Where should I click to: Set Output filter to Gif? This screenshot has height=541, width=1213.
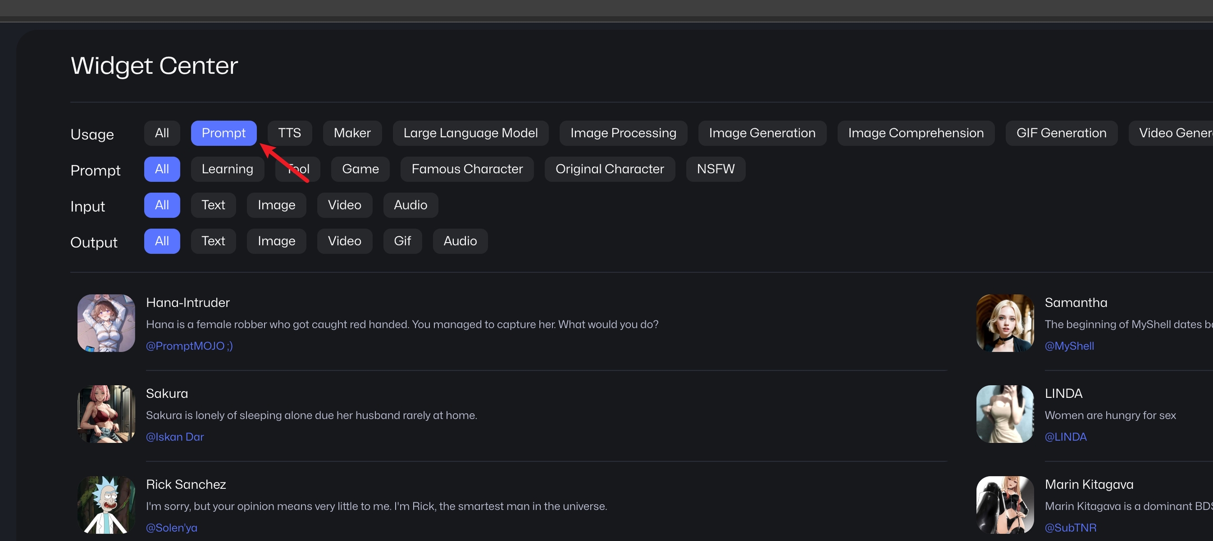click(402, 241)
